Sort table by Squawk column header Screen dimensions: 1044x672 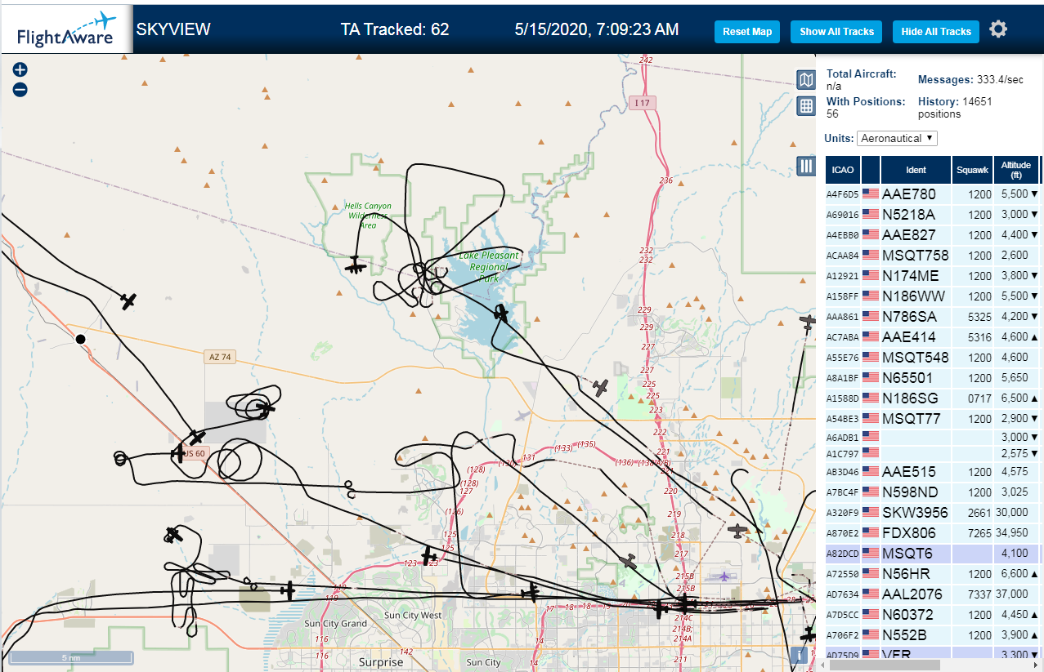[973, 170]
